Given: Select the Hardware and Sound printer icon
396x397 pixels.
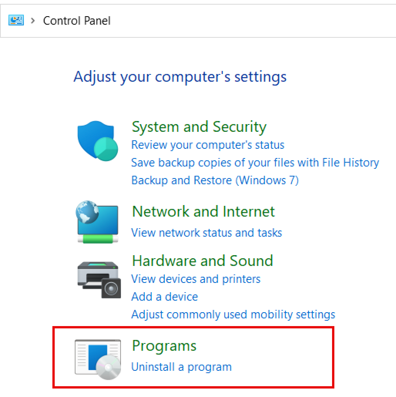Looking at the screenshot, I should (97, 280).
